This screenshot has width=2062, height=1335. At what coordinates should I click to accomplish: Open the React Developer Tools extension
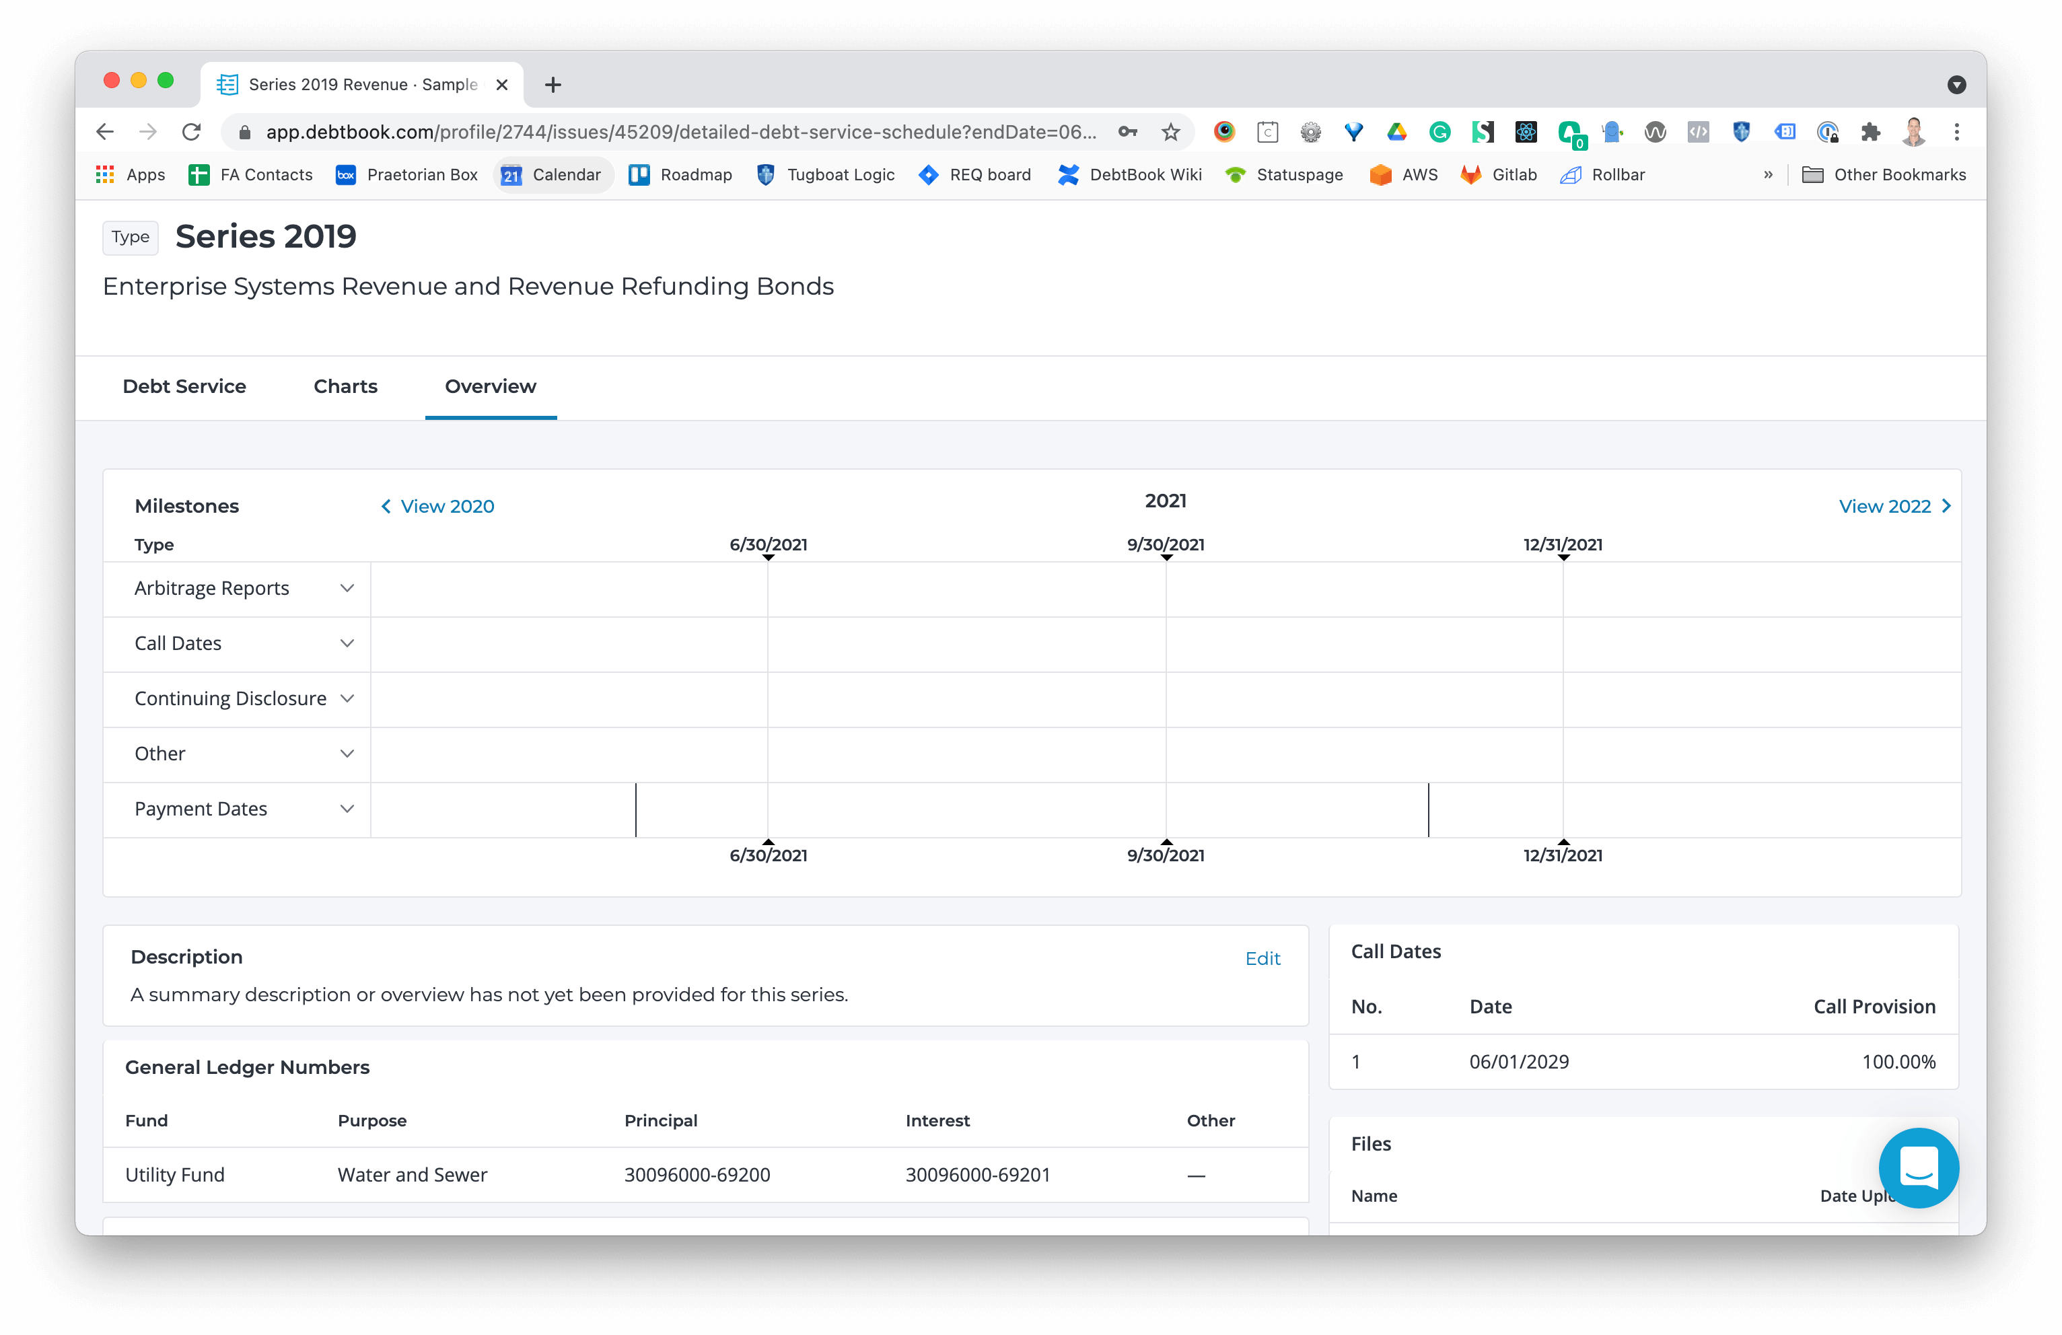pyautogui.click(x=1526, y=132)
